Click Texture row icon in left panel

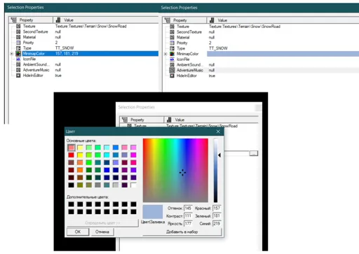[x=18, y=26]
